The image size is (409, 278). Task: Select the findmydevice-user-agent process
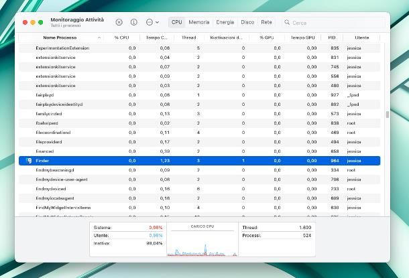pos(200,180)
